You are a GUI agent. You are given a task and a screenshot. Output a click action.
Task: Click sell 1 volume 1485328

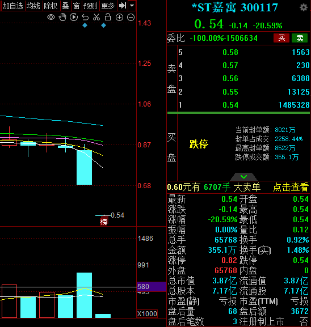pos(294,105)
